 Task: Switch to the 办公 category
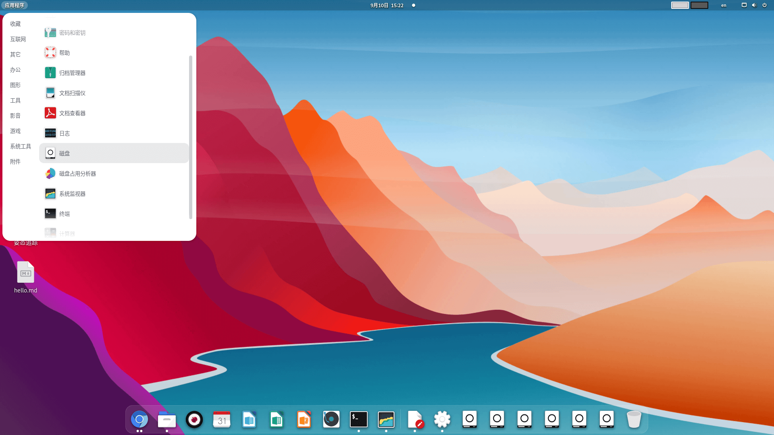tap(15, 70)
